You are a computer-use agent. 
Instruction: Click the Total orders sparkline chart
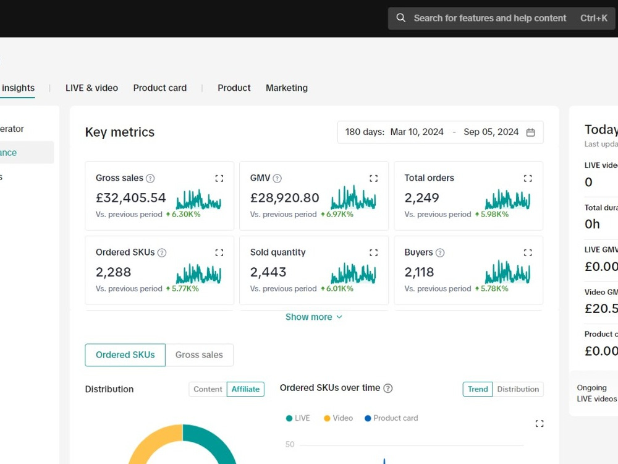click(x=507, y=199)
